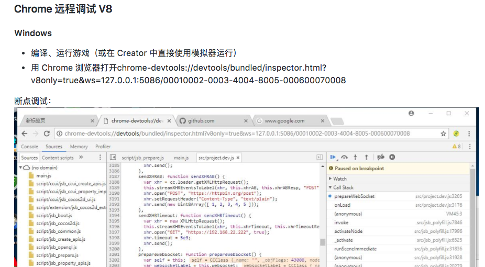Resume script execution in debugger
Screen dimensions: 485x267
click(x=333, y=157)
